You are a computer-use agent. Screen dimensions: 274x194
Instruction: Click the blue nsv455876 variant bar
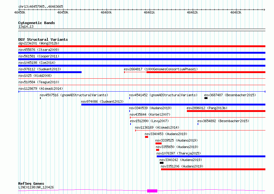point(142,53)
